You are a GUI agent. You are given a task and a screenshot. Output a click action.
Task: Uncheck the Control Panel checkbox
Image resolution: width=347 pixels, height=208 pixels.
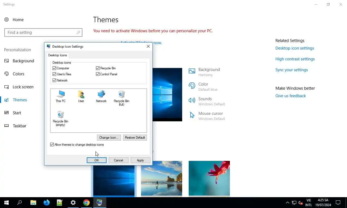click(x=98, y=74)
